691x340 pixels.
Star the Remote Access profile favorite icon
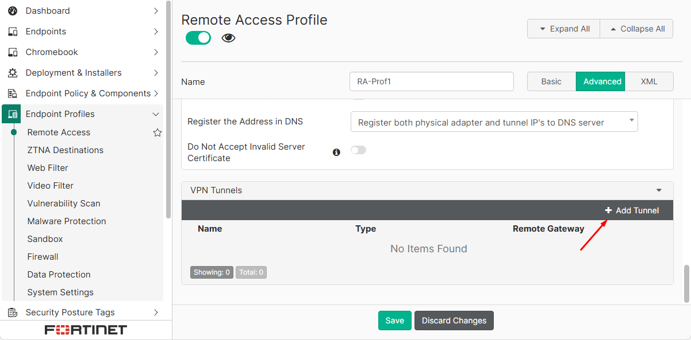(157, 132)
